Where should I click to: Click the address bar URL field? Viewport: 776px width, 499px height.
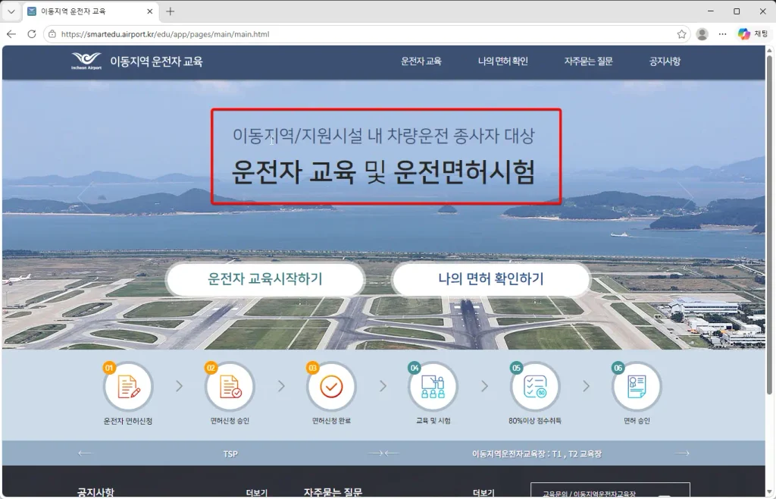(366, 34)
